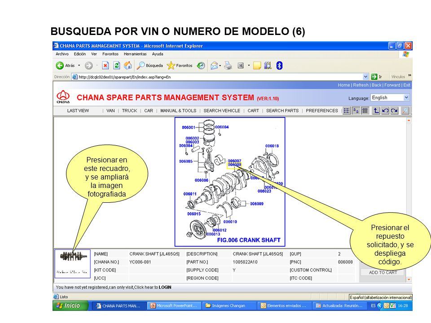Click the Bluetooth toolbar icon
Image resolution: width=431 pixels, height=323 pixels.
click(279, 65)
